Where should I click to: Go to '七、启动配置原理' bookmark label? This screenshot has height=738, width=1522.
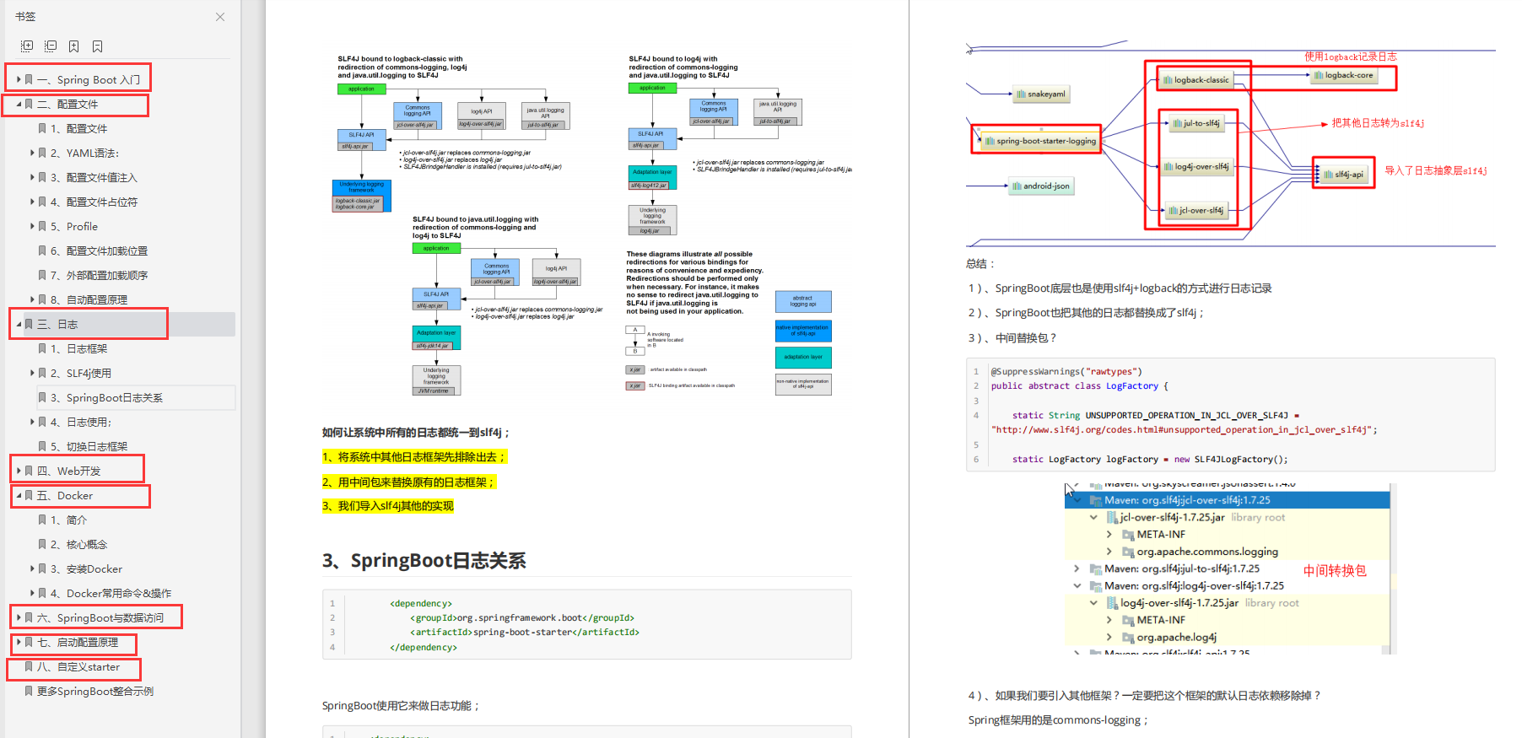coord(78,643)
